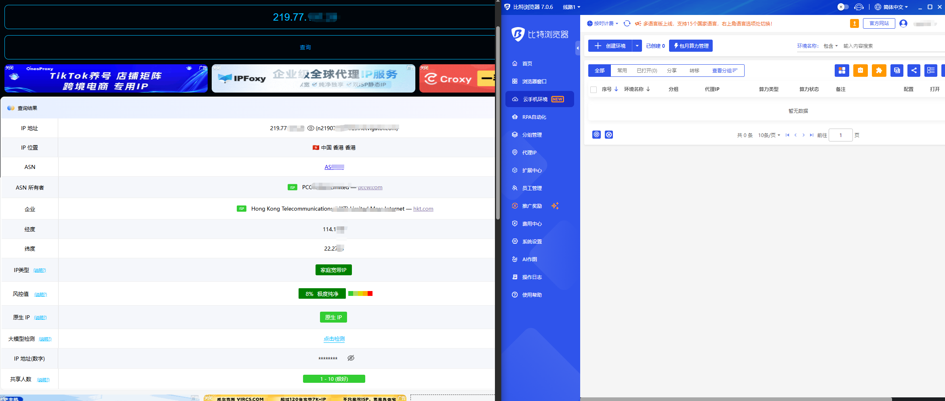Open the customer service chat icon
This screenshot has width=945, height=401.
859,7
